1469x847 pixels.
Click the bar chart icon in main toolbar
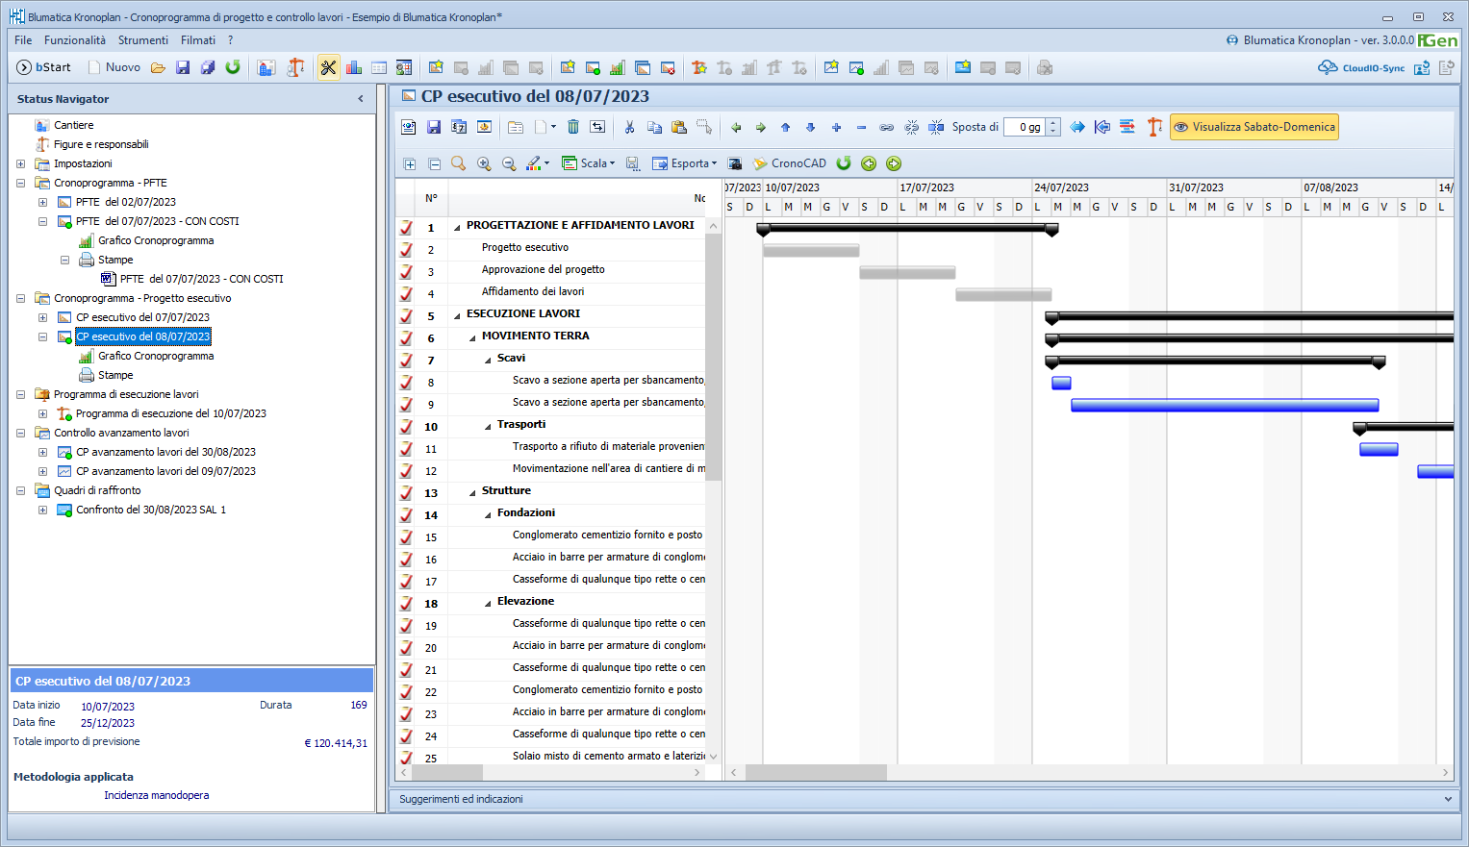354,67
